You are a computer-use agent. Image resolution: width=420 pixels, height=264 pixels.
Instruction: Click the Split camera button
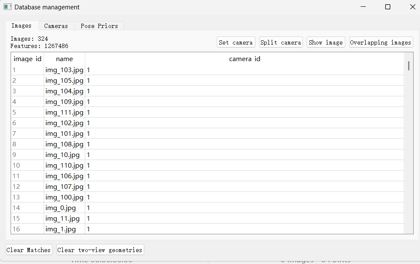(281, 42)
